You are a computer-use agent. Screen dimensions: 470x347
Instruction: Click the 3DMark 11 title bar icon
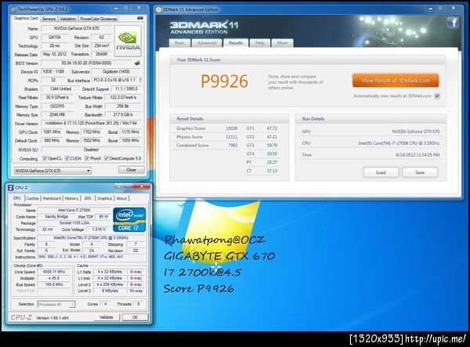click(x=159, y=9)
